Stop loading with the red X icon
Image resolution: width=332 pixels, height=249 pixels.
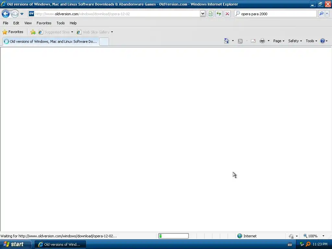(x=227, y=14)
